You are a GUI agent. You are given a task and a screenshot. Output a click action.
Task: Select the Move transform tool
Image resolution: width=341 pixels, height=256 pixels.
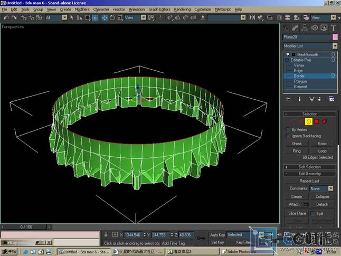[105, 17]
